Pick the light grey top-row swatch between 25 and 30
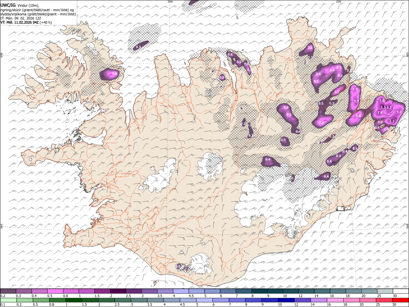The height and width of the screenshot is (307, 409). point(385,291)
